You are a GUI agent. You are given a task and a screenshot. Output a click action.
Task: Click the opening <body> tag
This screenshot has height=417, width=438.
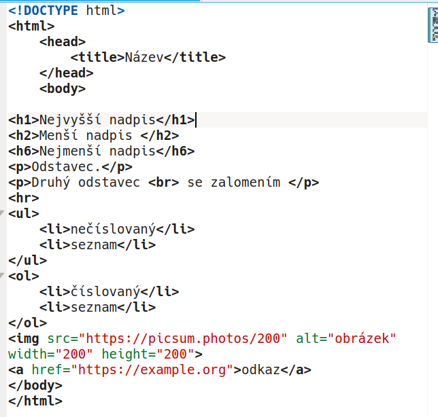(x=63, y=89)
